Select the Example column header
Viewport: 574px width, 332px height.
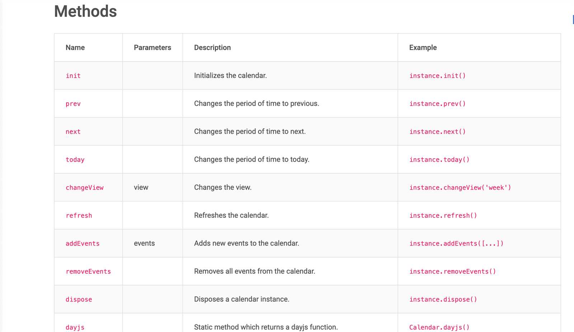point(423,47)
